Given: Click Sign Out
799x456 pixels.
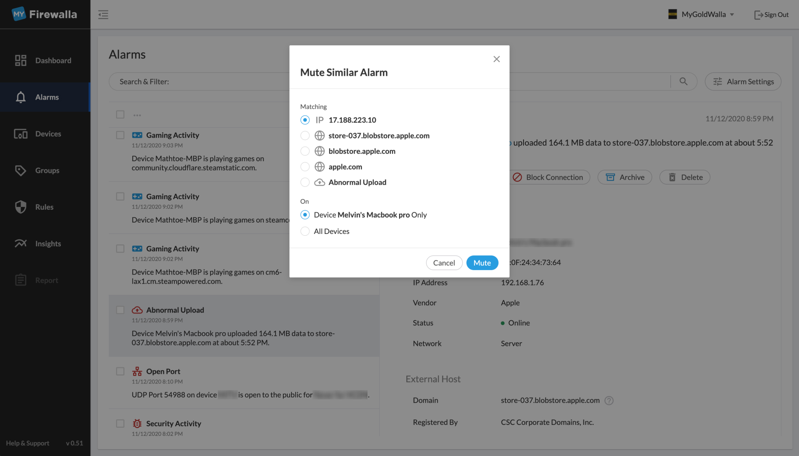Looking at the screenshot, I should (772, 15).
